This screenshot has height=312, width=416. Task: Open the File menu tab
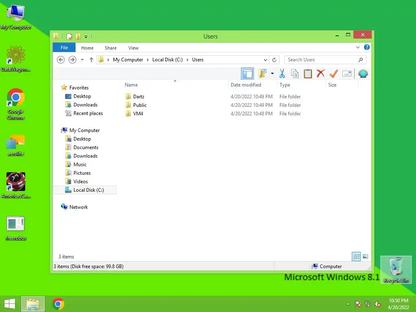click(64, 48)
